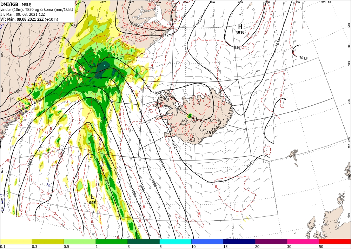The image size is (351, 249).
Task: Click the 'H' high pressure marker
Action: [240, 27]
